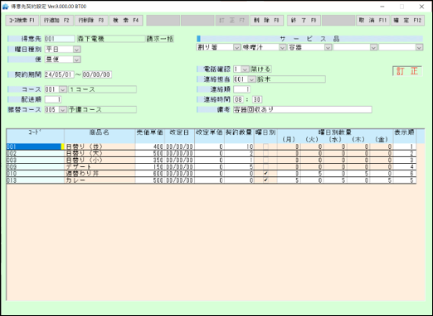Open the コース code dropdown showing 001
The image size is (433, 316).
[x=63, y=89]
